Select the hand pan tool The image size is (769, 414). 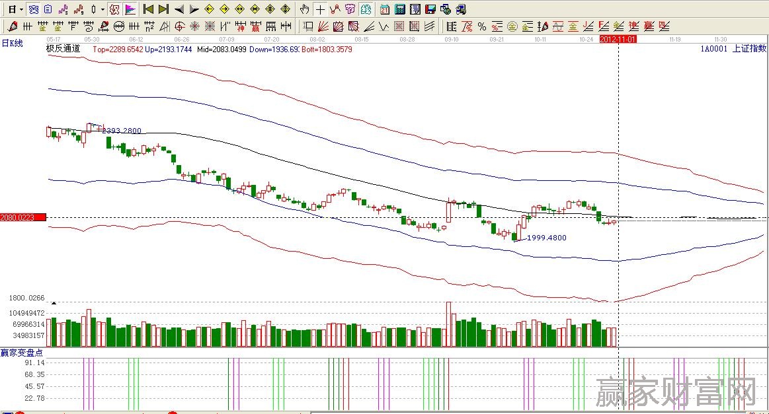[x=304, y=9]
